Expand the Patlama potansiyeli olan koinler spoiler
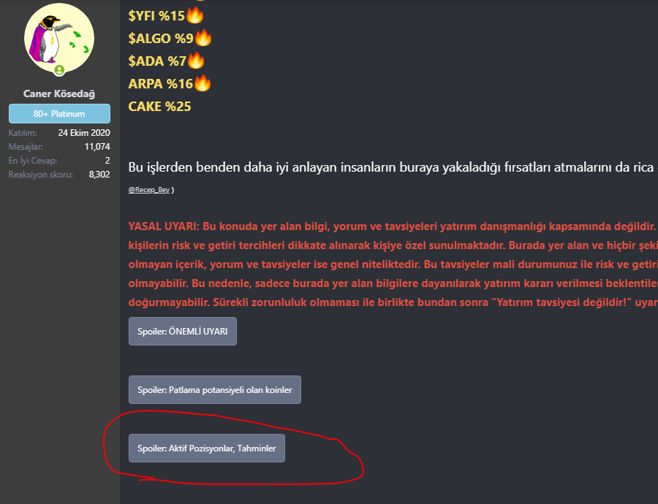The height and width of the screenshot is (504, 658). click(214, 390)
